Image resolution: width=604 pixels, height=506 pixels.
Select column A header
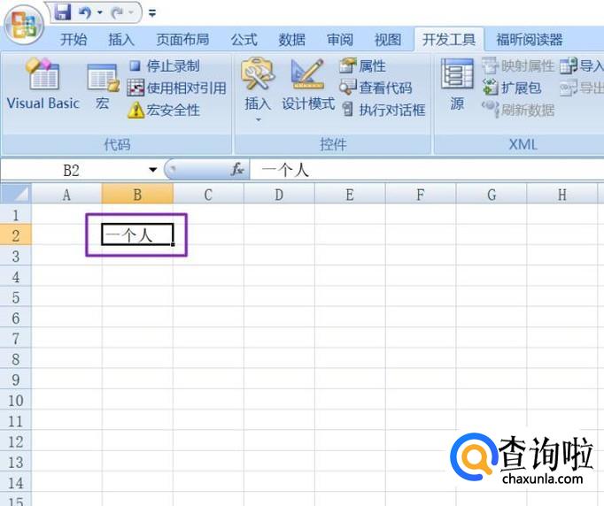click(66, 195)
